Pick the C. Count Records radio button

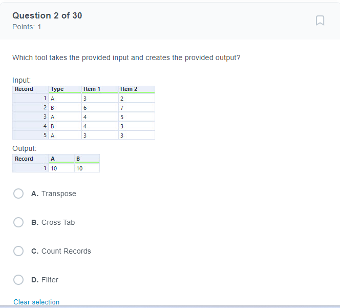point(18,251)
